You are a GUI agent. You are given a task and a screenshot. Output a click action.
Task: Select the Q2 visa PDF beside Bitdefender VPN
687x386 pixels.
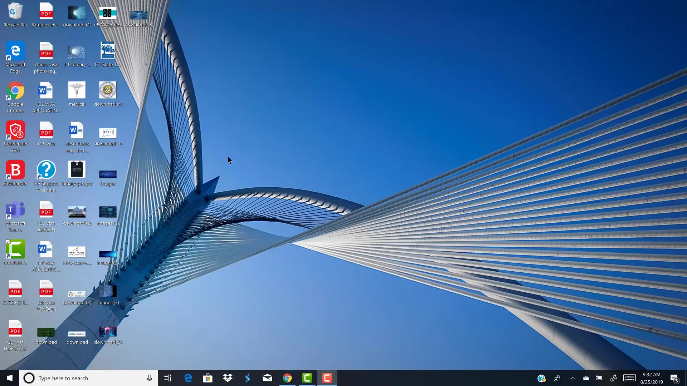(46, 134)
